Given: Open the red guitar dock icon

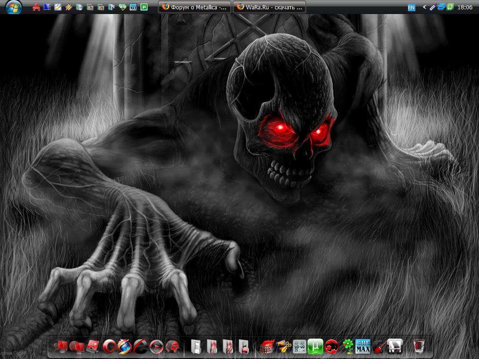Looking at the screenshot, I should [379, 346].
